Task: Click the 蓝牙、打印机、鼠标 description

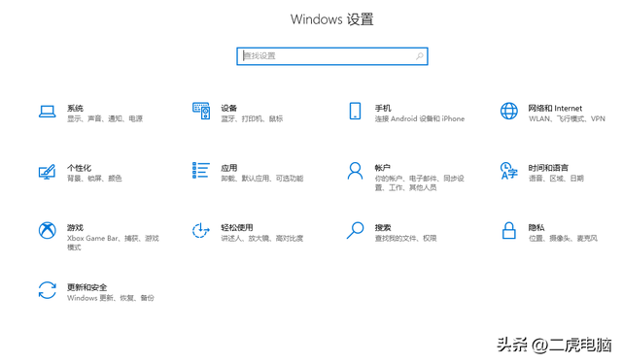Action: point(252,118)
